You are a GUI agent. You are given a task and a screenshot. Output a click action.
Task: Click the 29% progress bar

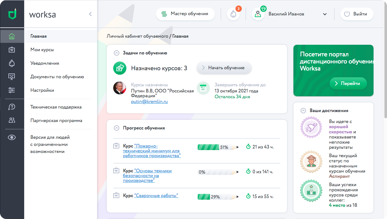coord(218,197)
